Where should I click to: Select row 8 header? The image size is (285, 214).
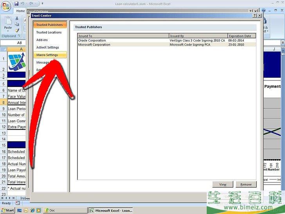pyautogui.click(x=4, y=102)
